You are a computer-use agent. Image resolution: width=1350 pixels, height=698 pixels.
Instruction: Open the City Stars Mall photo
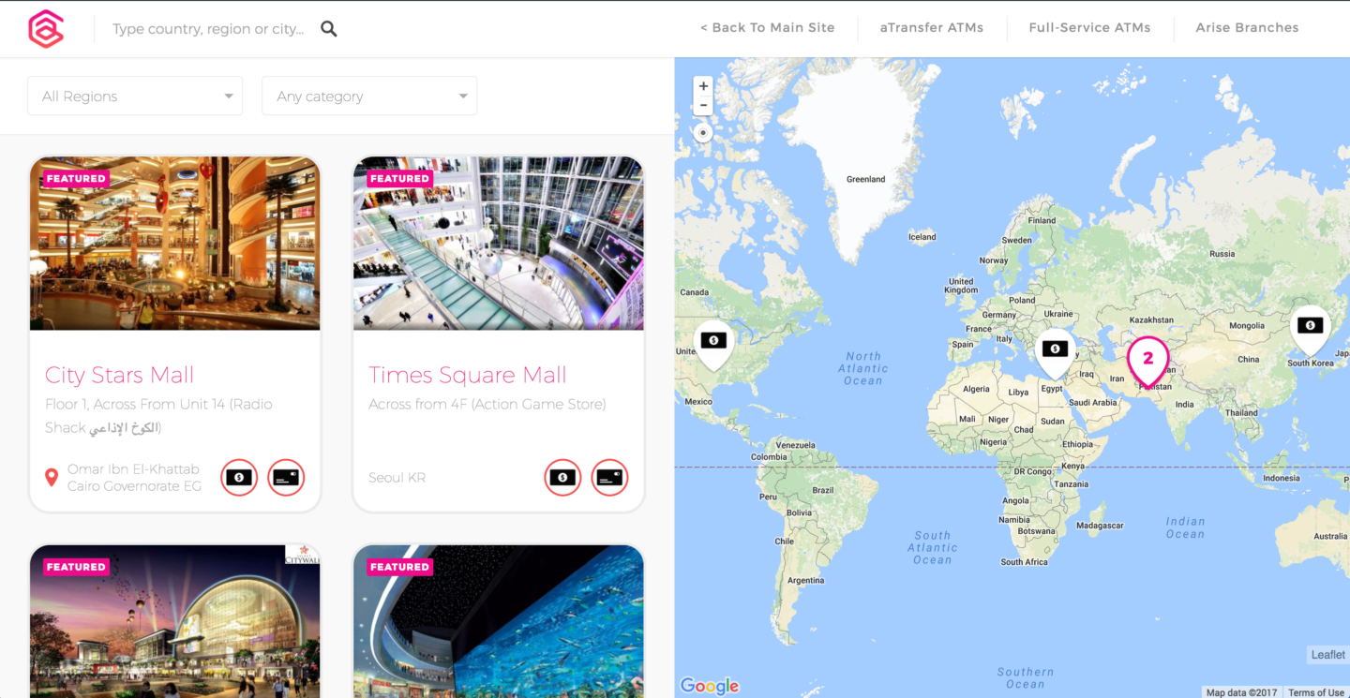[175, 244]
